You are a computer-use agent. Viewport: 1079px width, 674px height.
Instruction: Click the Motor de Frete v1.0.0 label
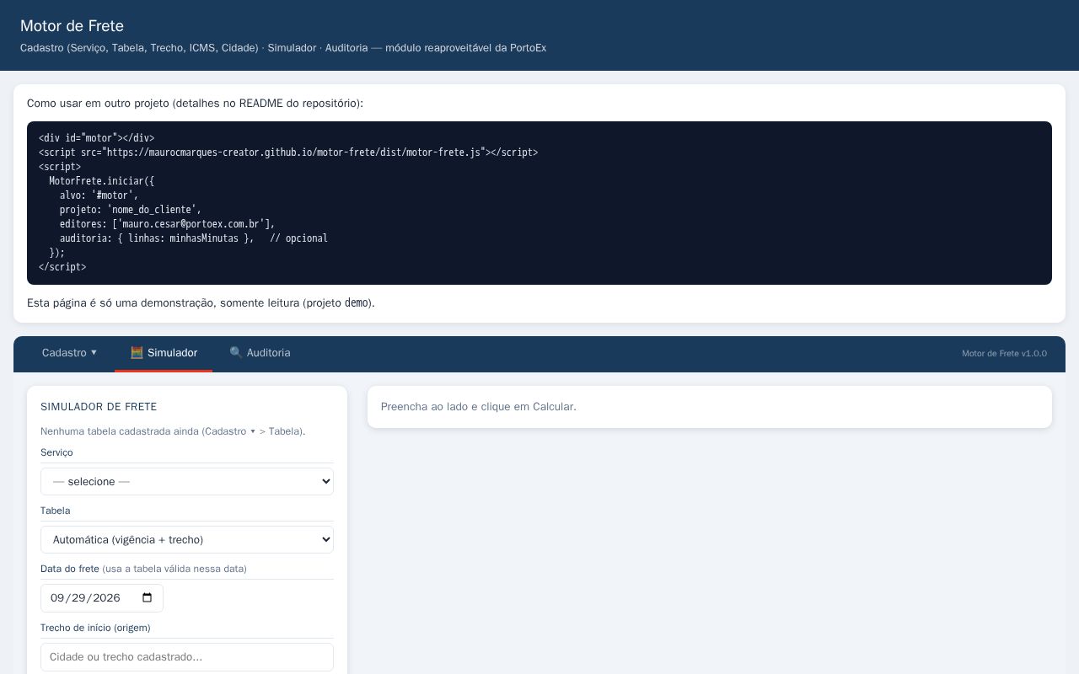point(1004,354)
